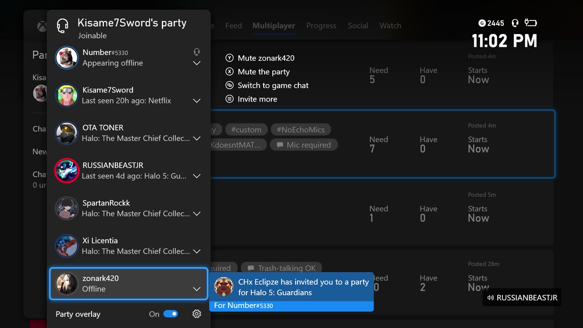Choose Mute zonark420
The width and height of the screenshot is (583, 328).
point(260,58)
